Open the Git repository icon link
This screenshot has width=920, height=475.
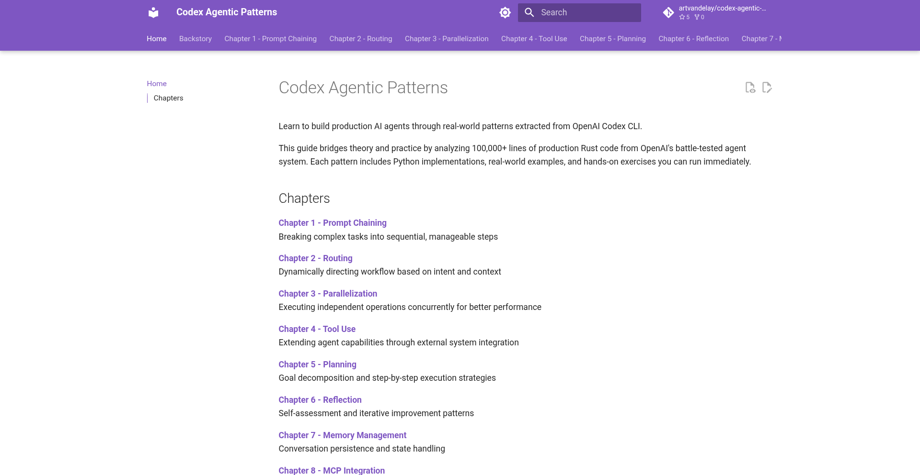coord(668,12)
